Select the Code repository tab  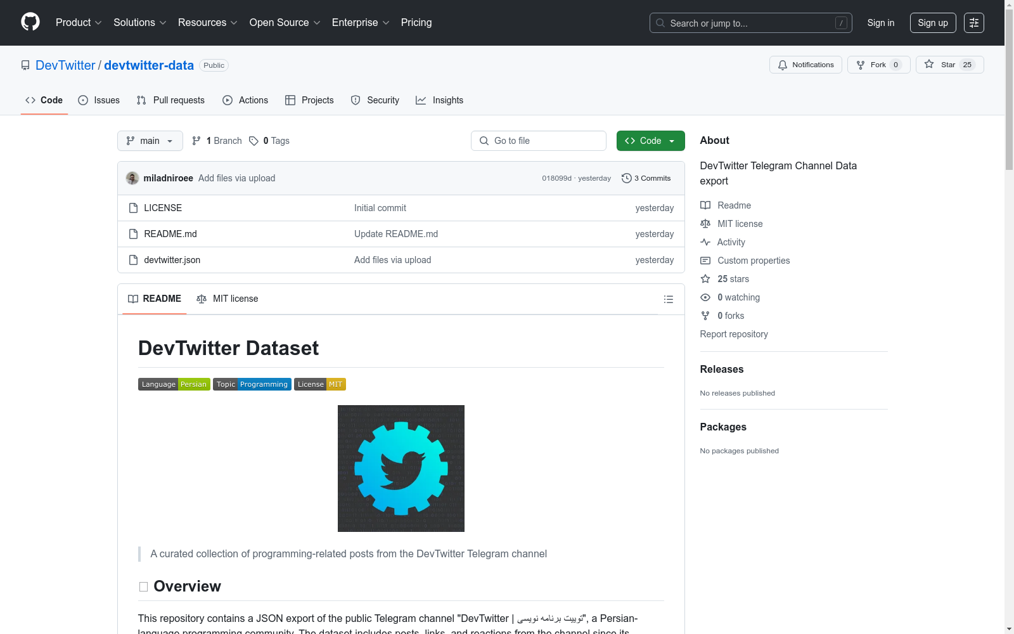tap(44, 100)
